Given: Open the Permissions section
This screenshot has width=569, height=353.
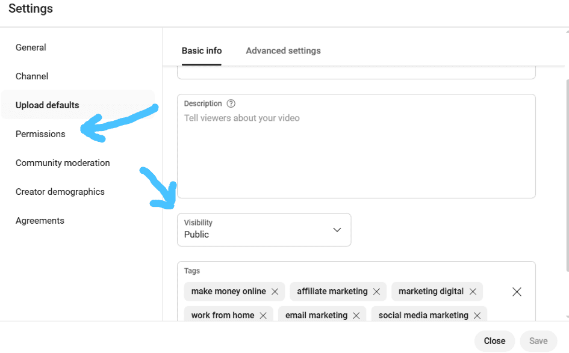Looking at the screenshot, I should pyautogui.click(x=40, y=134).
